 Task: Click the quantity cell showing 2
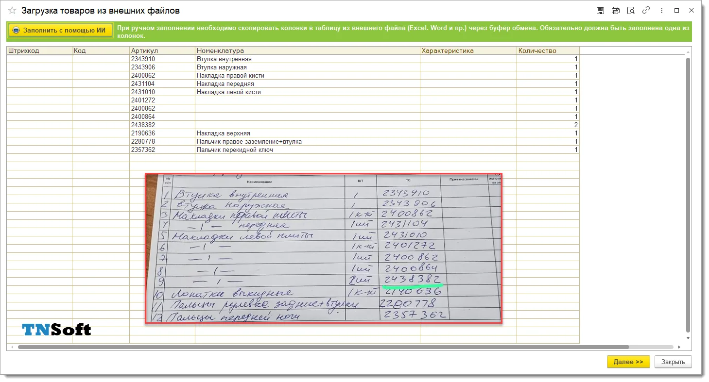coord(548,125)
